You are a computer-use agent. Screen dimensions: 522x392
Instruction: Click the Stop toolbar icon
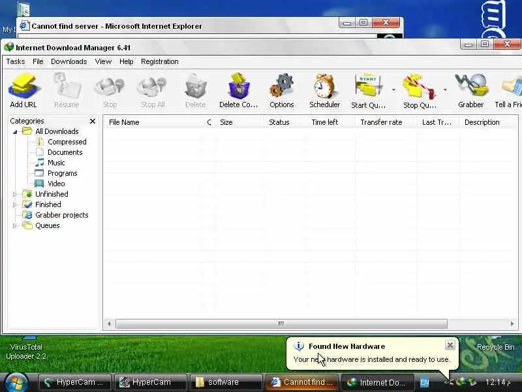point(110,90)
